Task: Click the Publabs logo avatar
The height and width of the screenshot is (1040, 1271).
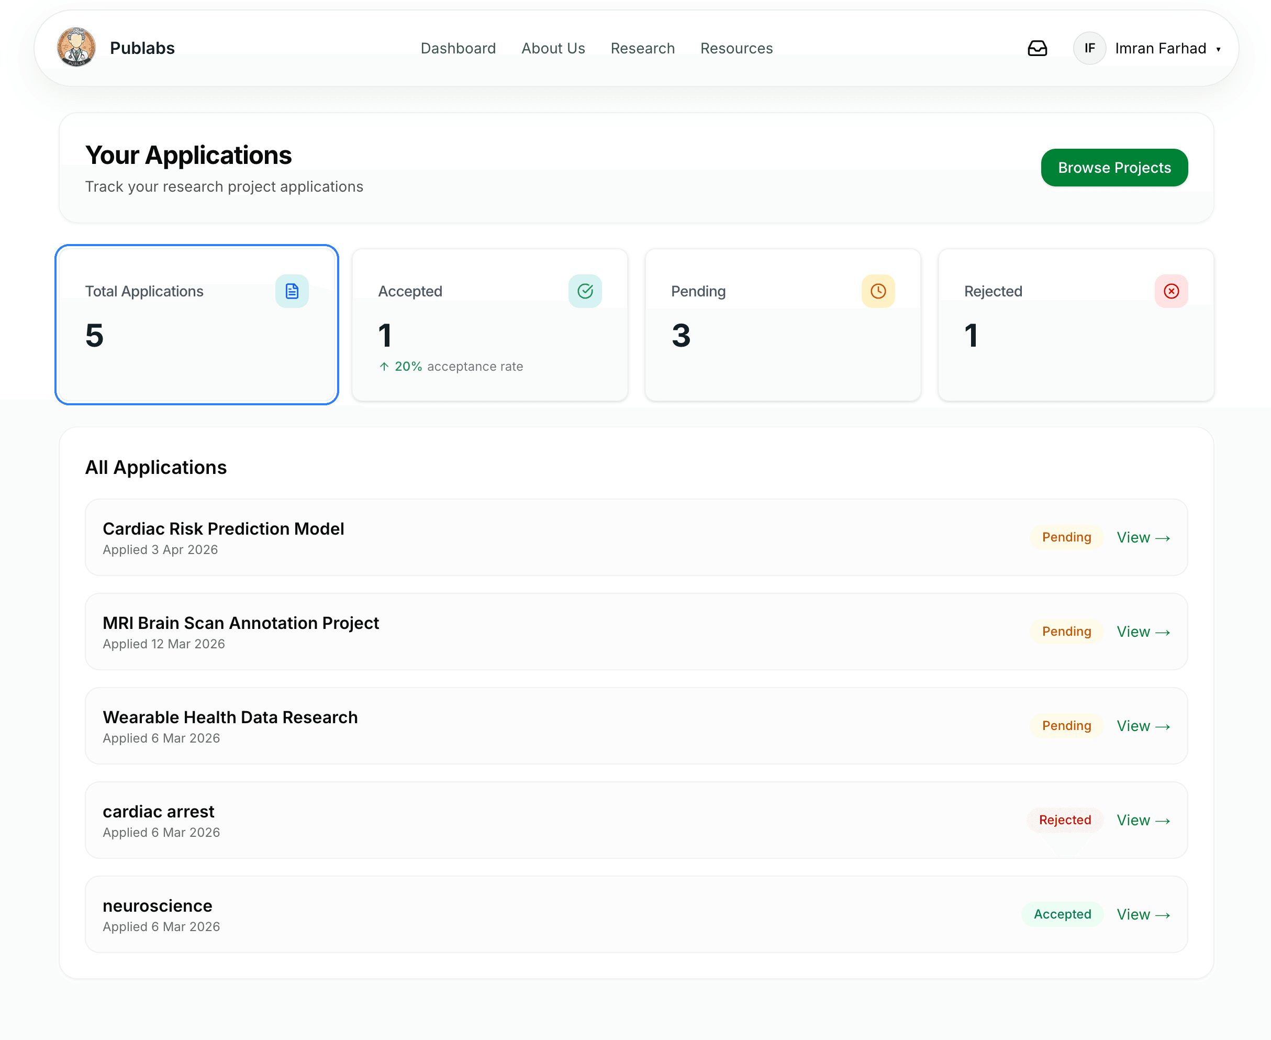Action: 76,47
